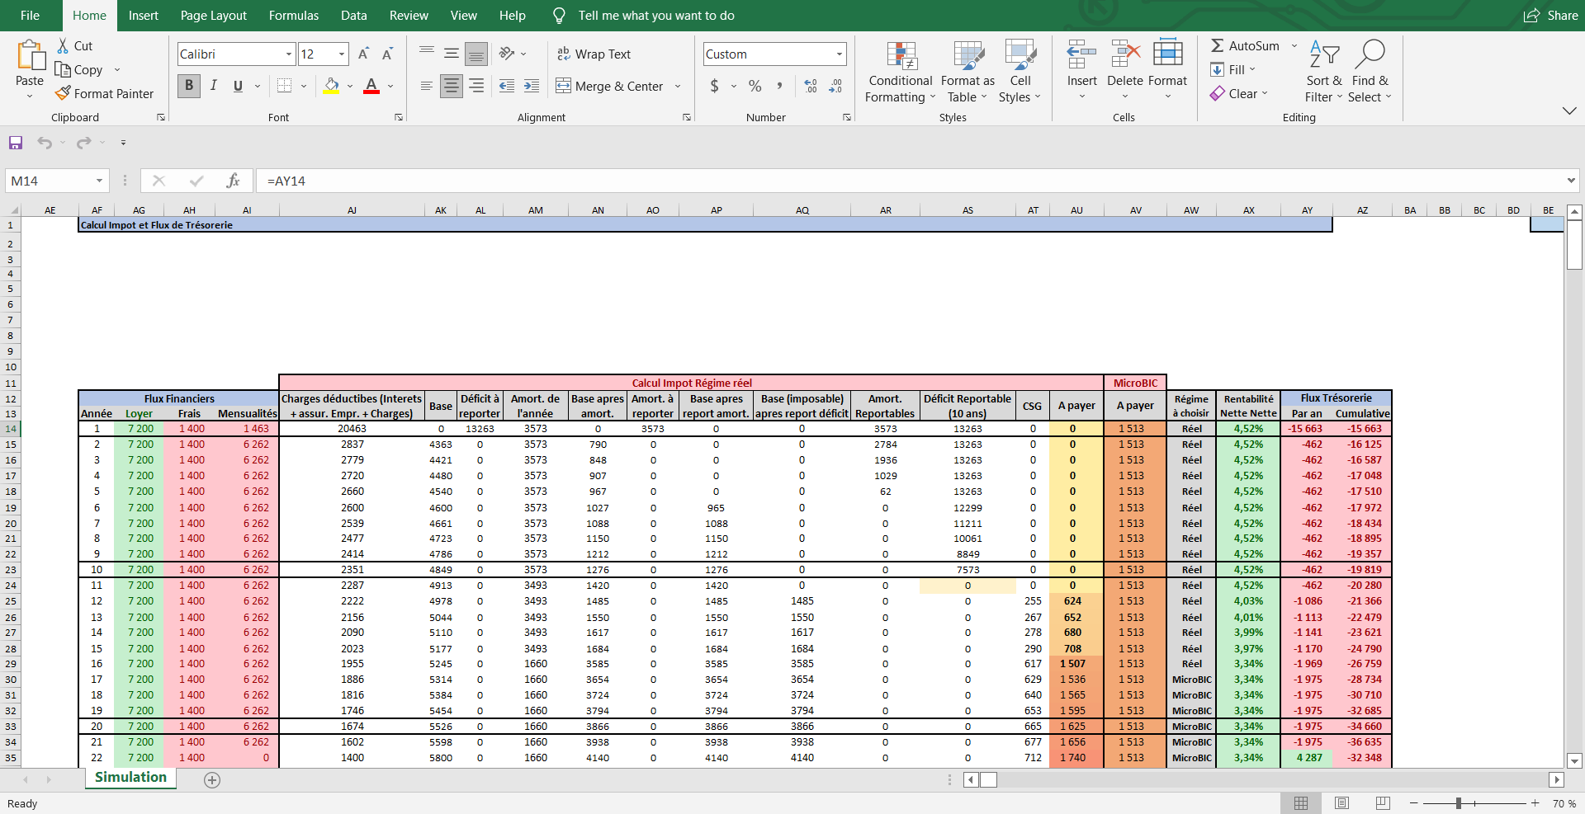1585x814 pixels.
Task: Click the Format Painter brush icon
Action: 63,93
